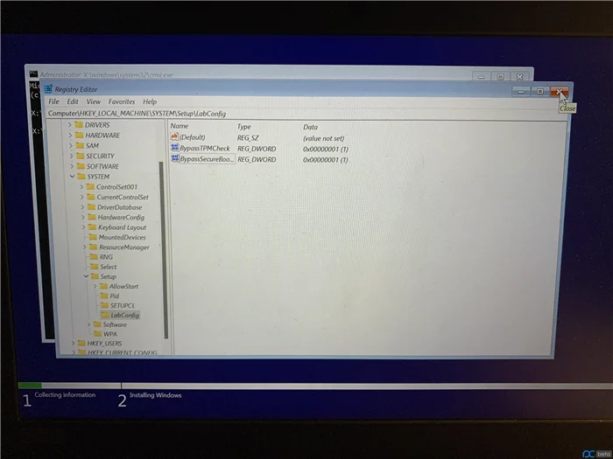
Task: Close the cmd.exe window behind
Action: point(519,77)
